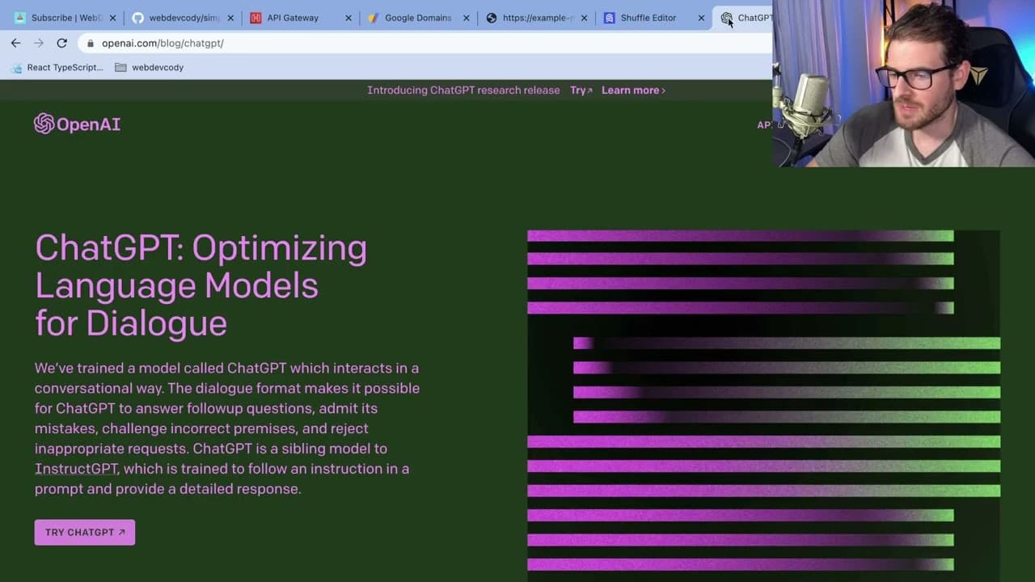
Task: Close the API Gateway tab
Action: tap(349, 18)
